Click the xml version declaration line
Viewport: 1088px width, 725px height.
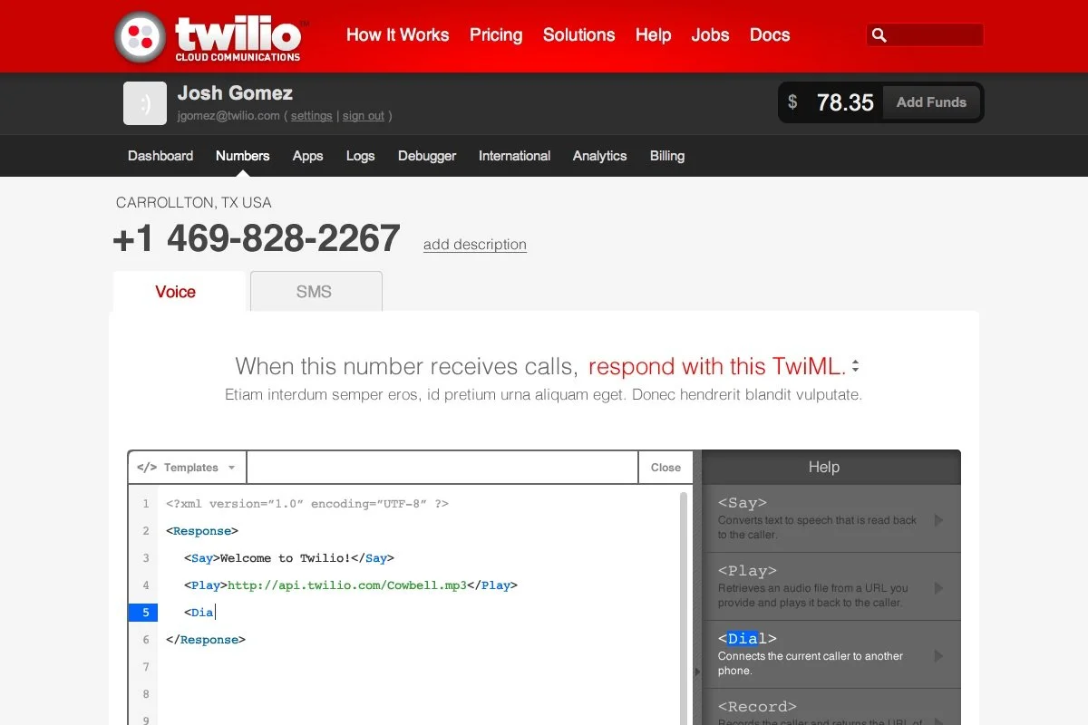tap(307, 504)
